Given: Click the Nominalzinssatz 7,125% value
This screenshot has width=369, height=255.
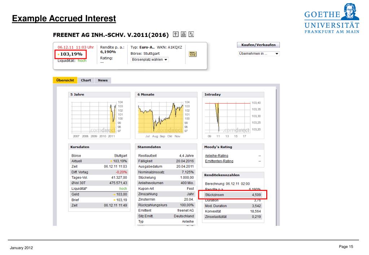Looking at the screenshot, I should click(x=188, y=172).
